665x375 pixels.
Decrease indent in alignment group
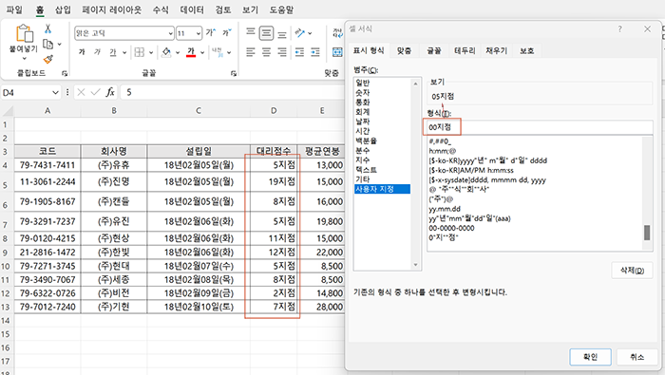[x=299, y=52]
